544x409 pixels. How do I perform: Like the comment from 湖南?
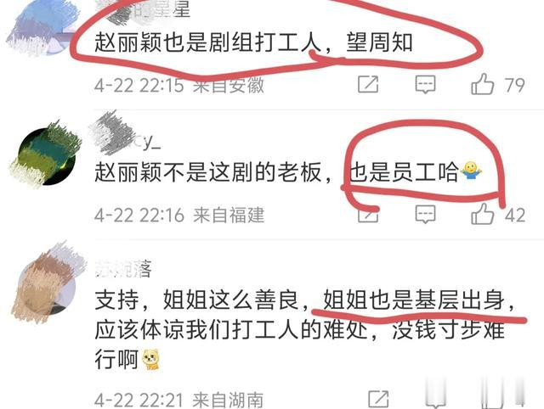[491, 400]
